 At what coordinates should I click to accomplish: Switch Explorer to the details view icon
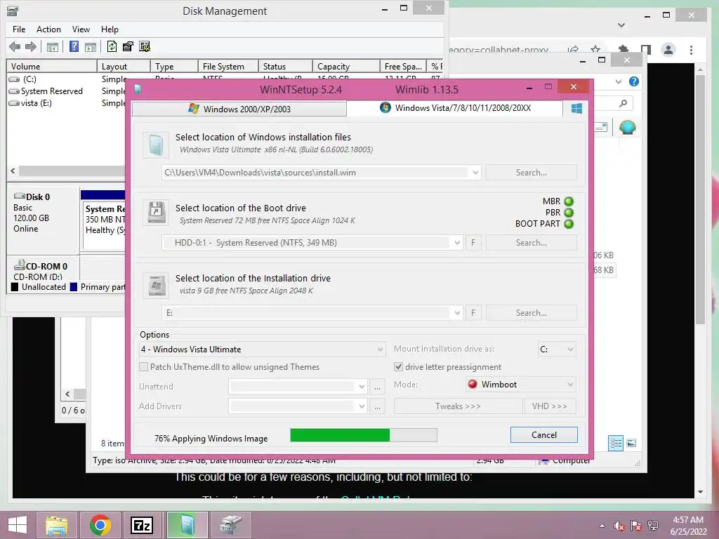coord(616,444)
